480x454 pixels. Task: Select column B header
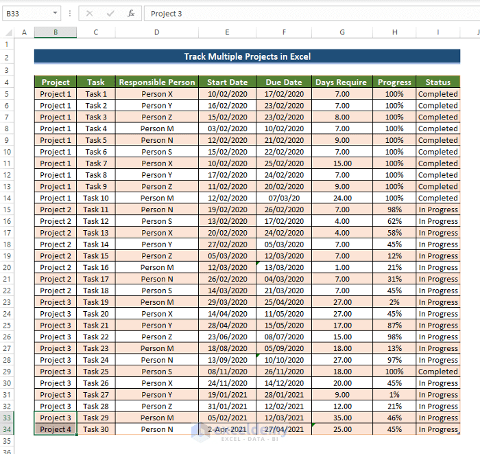pos(56,32)
